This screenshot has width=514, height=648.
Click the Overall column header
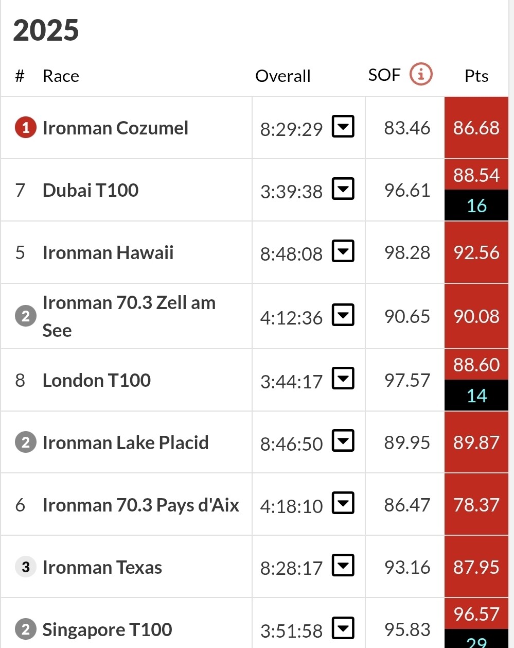[x=282, y=76]
